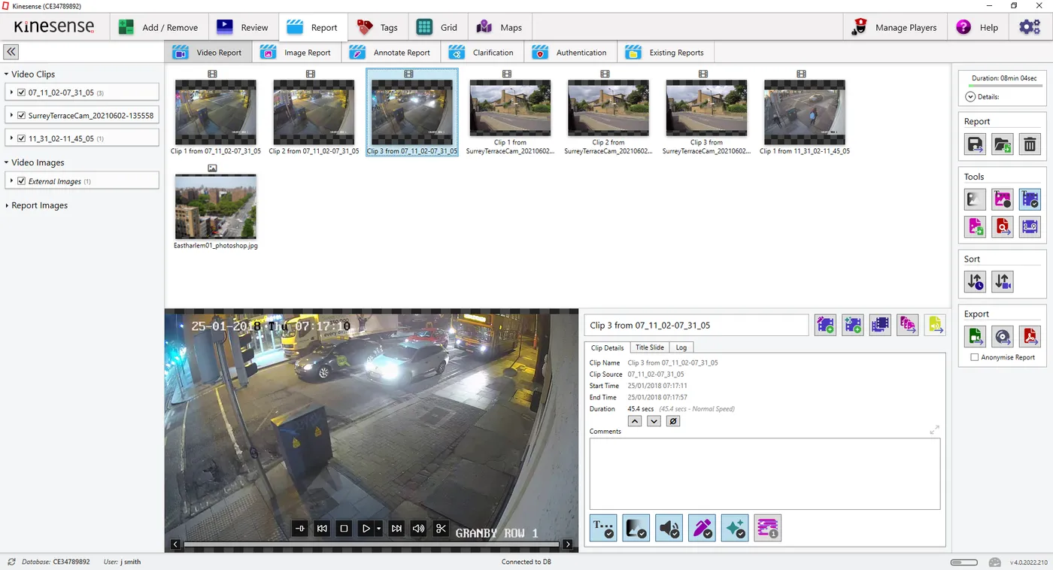Screen dimensions: 1053x570
Task: Uncheck the 11_31_02-11_45_05 clip group
Action: point(22,138)
